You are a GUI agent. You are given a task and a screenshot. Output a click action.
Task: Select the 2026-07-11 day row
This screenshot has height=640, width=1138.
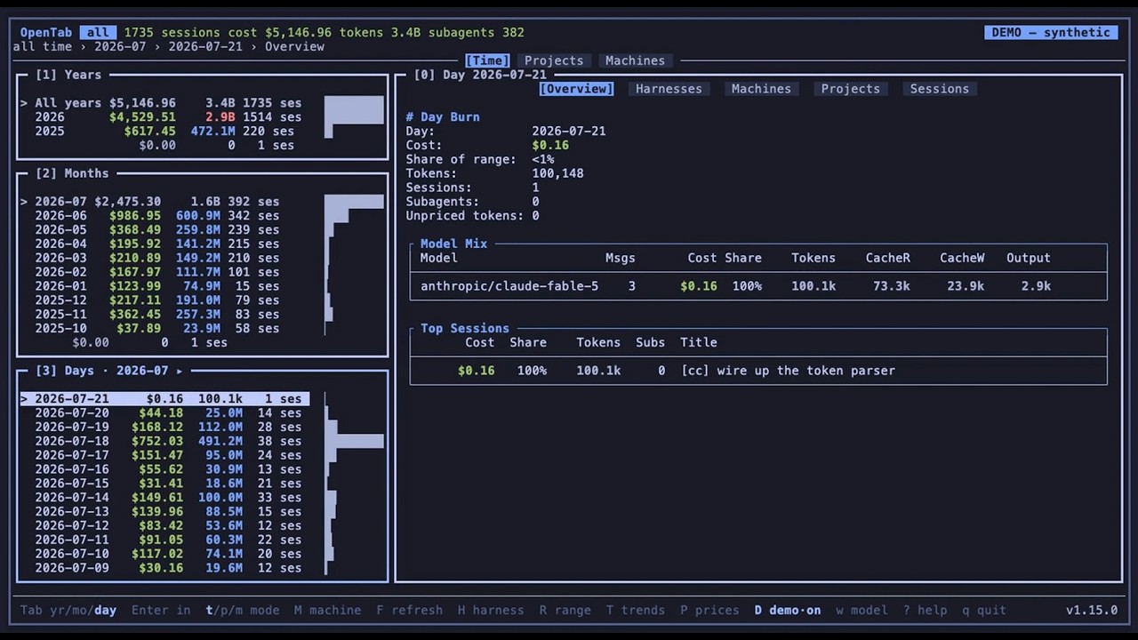click(164, 540)
